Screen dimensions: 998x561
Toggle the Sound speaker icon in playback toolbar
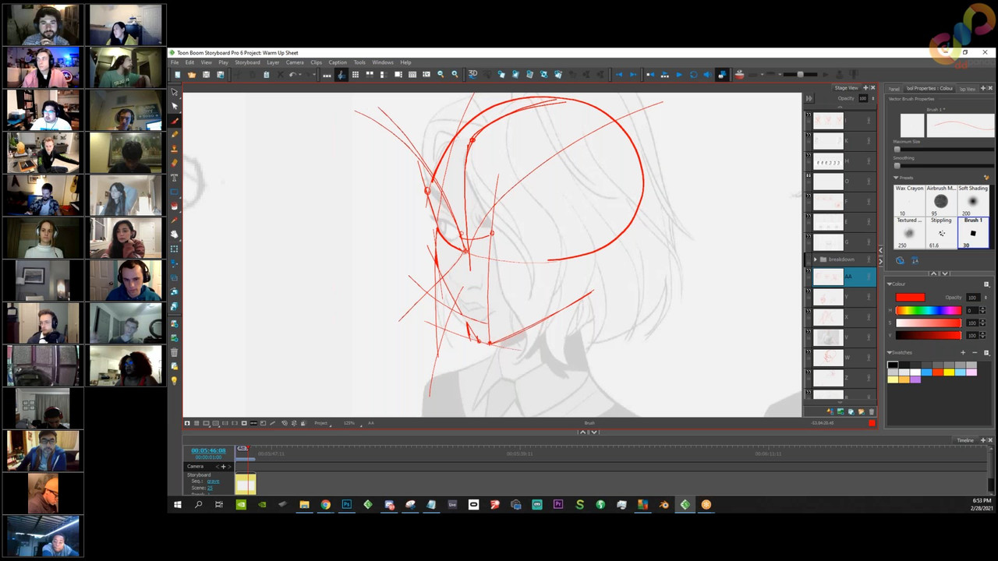[708, 75]
